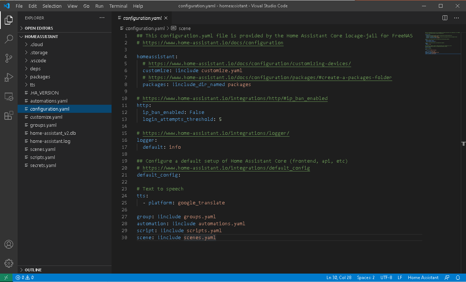Expand the Outline section
466x282 pixels.
click(65, 270)
